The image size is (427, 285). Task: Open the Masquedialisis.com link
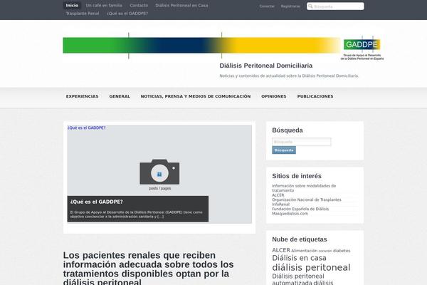click(290, 214)
